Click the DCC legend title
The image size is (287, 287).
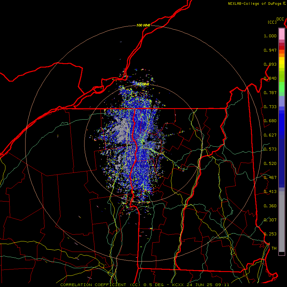coord(280,19)
